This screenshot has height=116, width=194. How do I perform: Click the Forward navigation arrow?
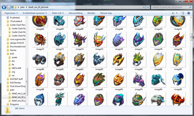(9, 7)
